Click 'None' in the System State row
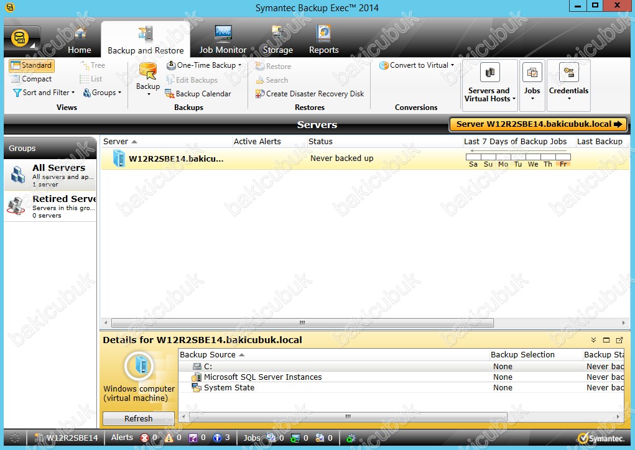The height and width of the screenshot is (450, 635). [503, 388]
